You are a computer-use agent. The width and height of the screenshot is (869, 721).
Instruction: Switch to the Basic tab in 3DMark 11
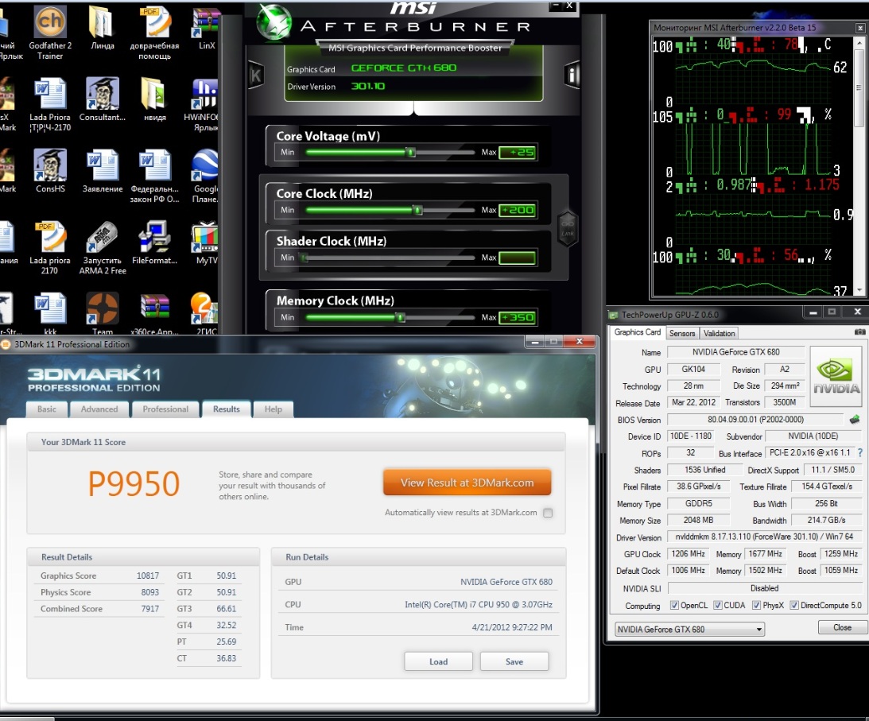(47, 409)
